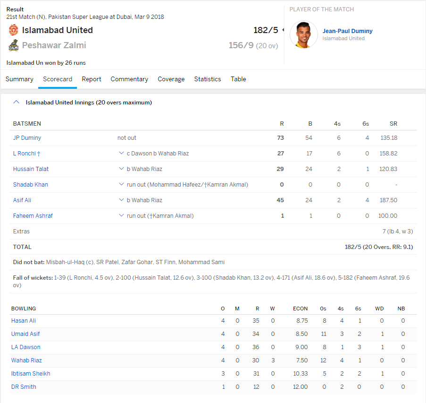Open the Table tab

(238, 79)
